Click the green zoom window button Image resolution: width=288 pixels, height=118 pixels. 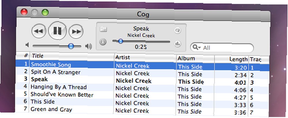click(x=45, y=12)
